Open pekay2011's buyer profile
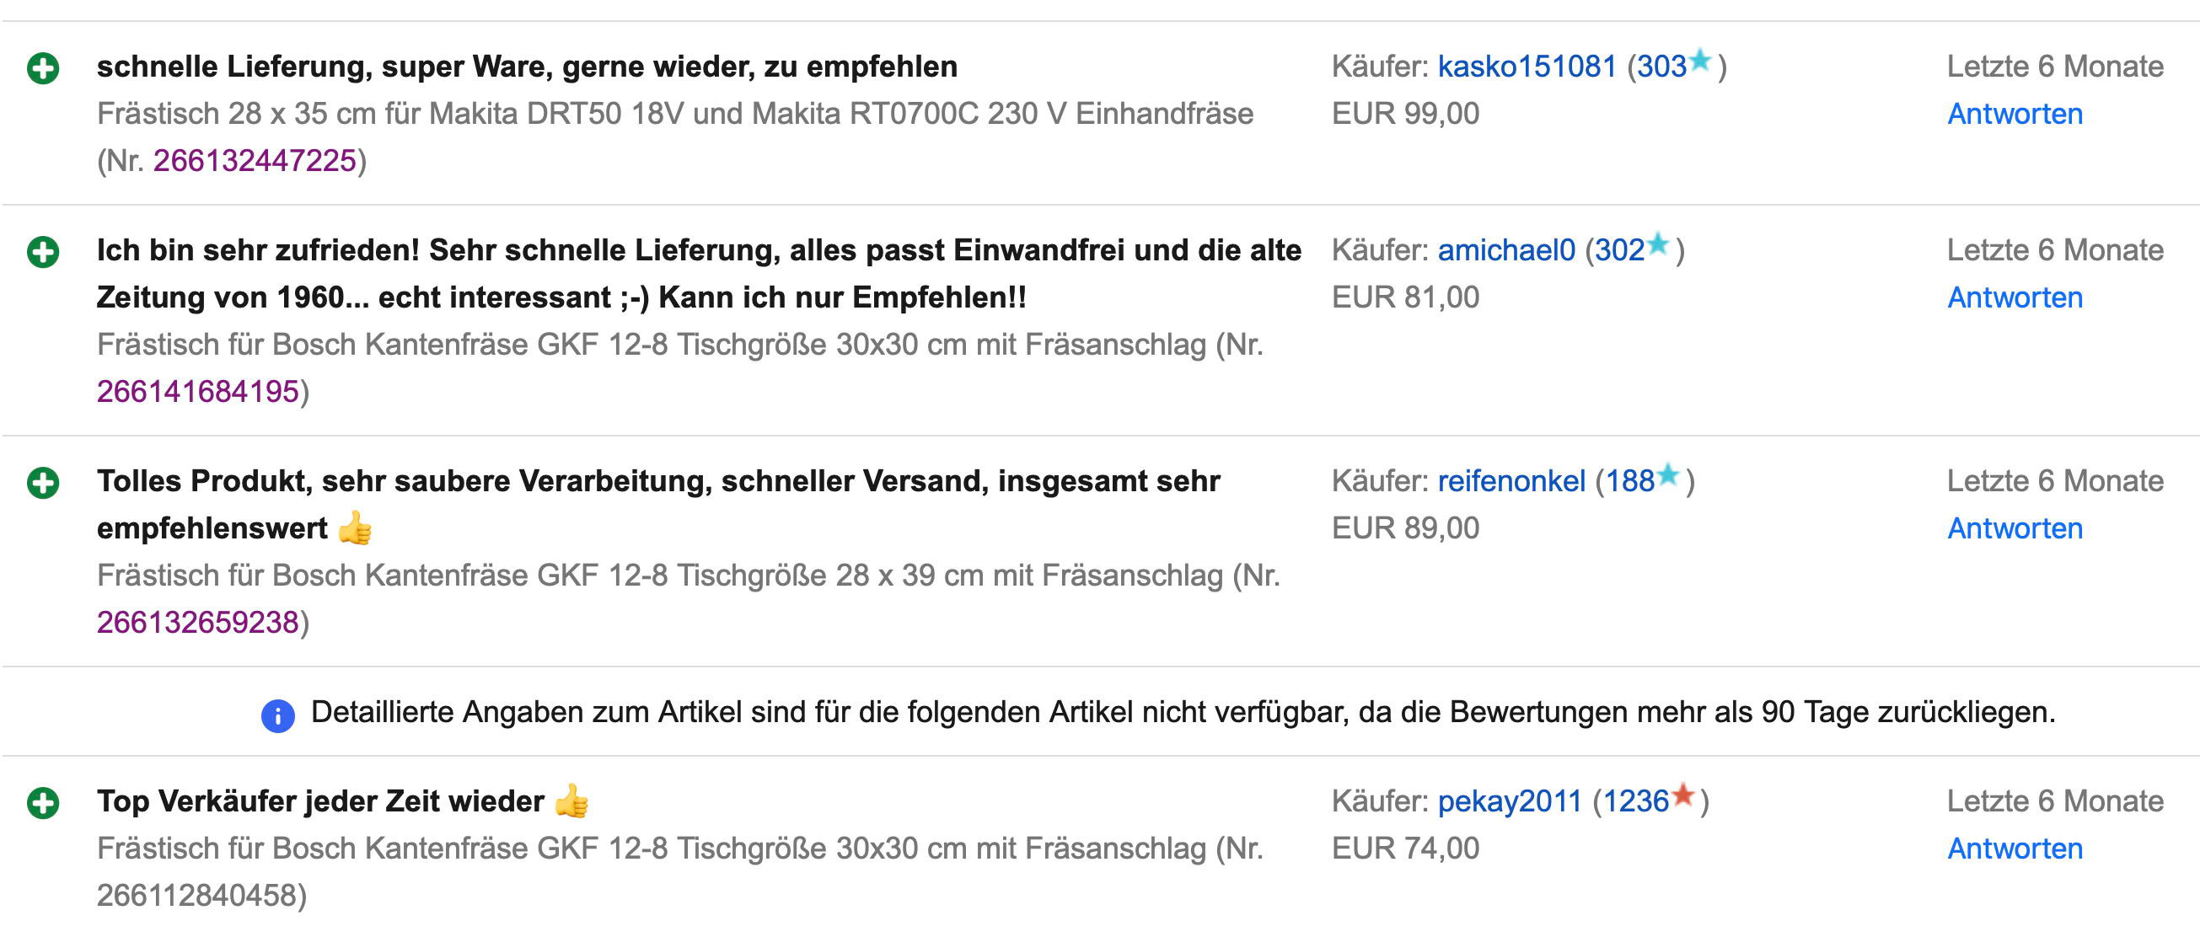This screenshot has width=2200, height=937. click(1509, 801)
